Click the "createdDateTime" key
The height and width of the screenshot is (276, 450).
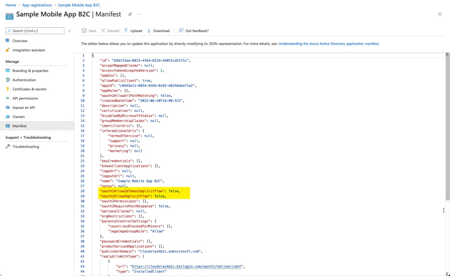coord(117,100)
